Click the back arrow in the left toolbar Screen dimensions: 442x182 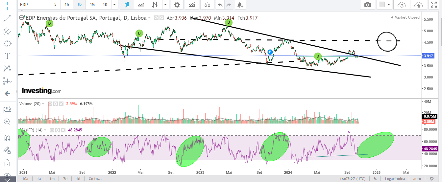pos(7,94)
